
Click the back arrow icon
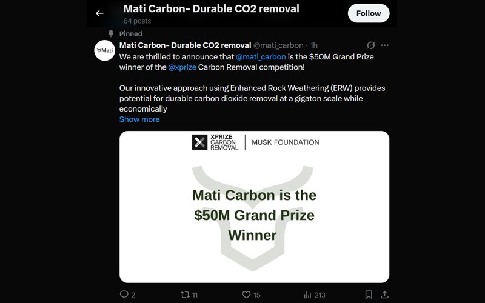99,13
